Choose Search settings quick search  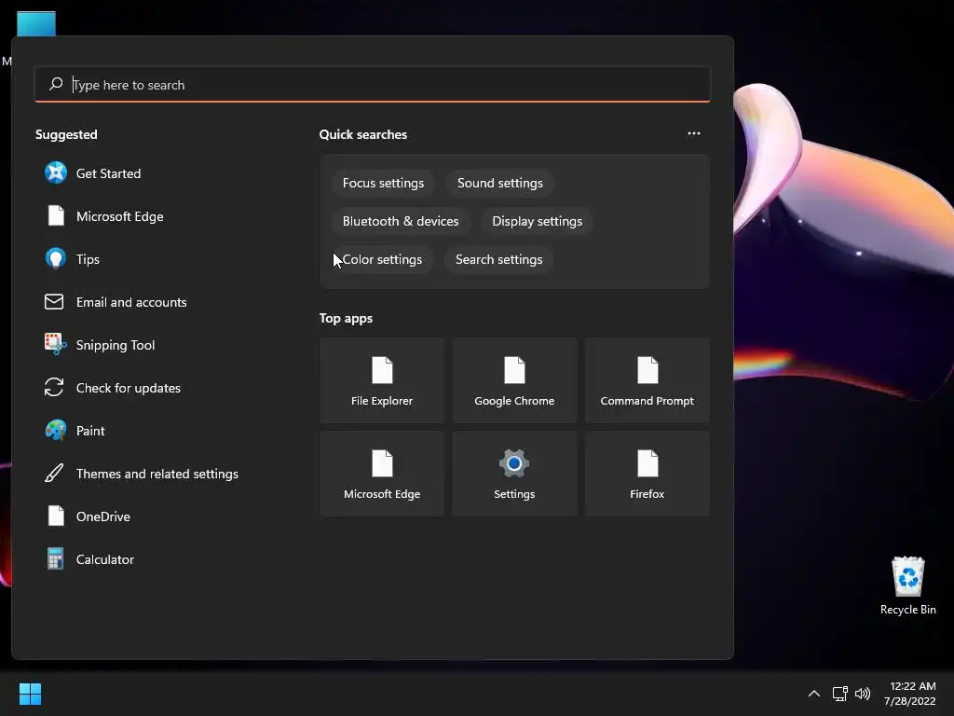pyautogui.click(x=498, y=259)
